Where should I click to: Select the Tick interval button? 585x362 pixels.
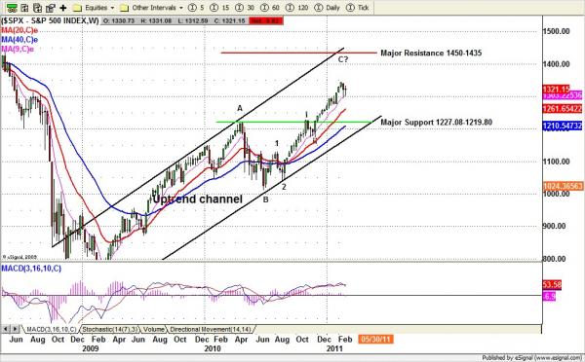pos(358,8)
